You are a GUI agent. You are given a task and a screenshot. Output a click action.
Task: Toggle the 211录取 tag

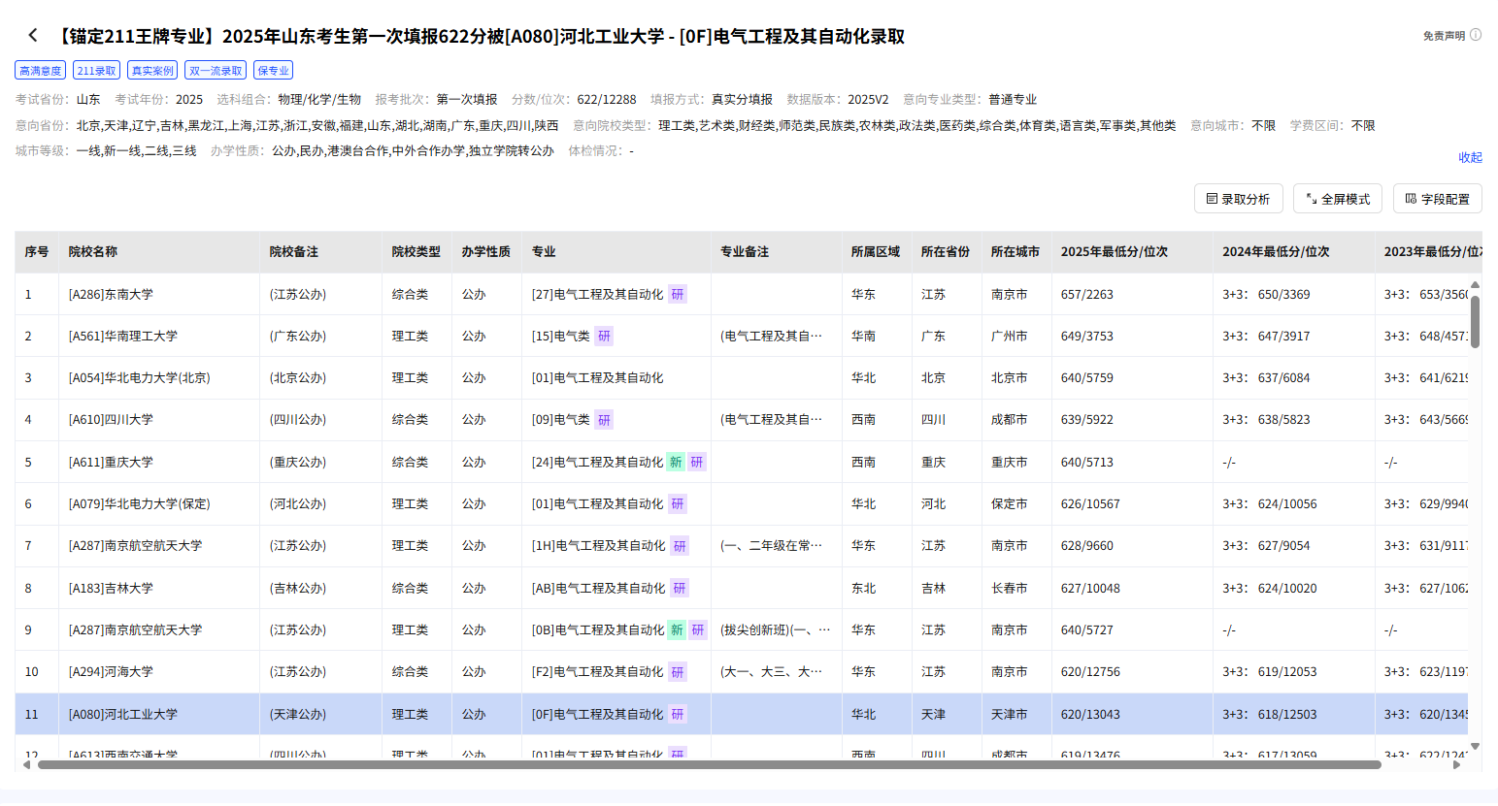point(96,70)
